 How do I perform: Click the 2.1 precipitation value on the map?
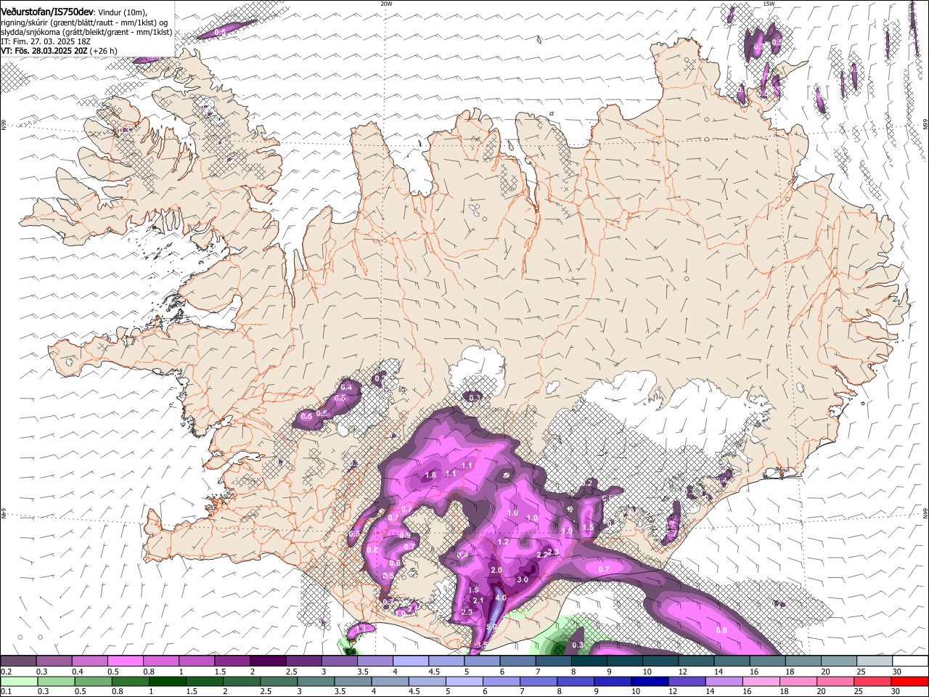[x=478, y=601]
